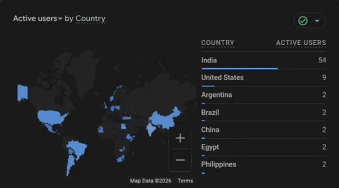Select the China row
The height and width of the screenshot is (188, 339).
pos(264,130)
